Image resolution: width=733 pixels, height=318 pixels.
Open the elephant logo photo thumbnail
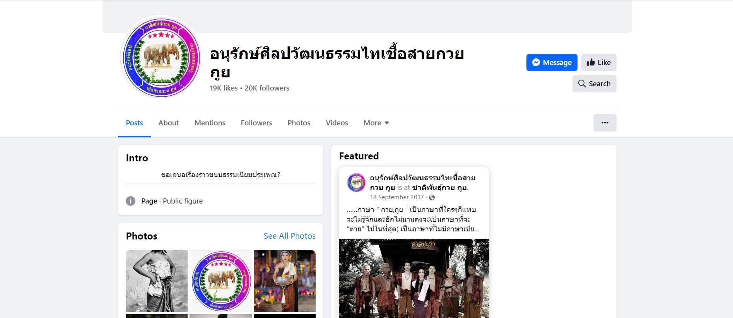(220, 281)
